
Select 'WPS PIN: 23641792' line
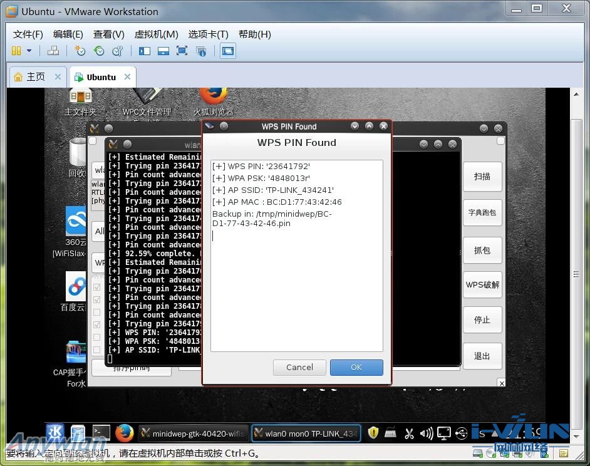tap(261, 167)
